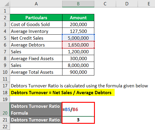Select row 3 header
Screen dimensions: 155x130
5,25
